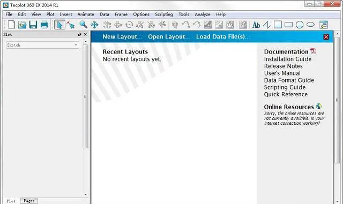Close the welcome screen with red X
The image size is (343, 204).
pos(326,37)
